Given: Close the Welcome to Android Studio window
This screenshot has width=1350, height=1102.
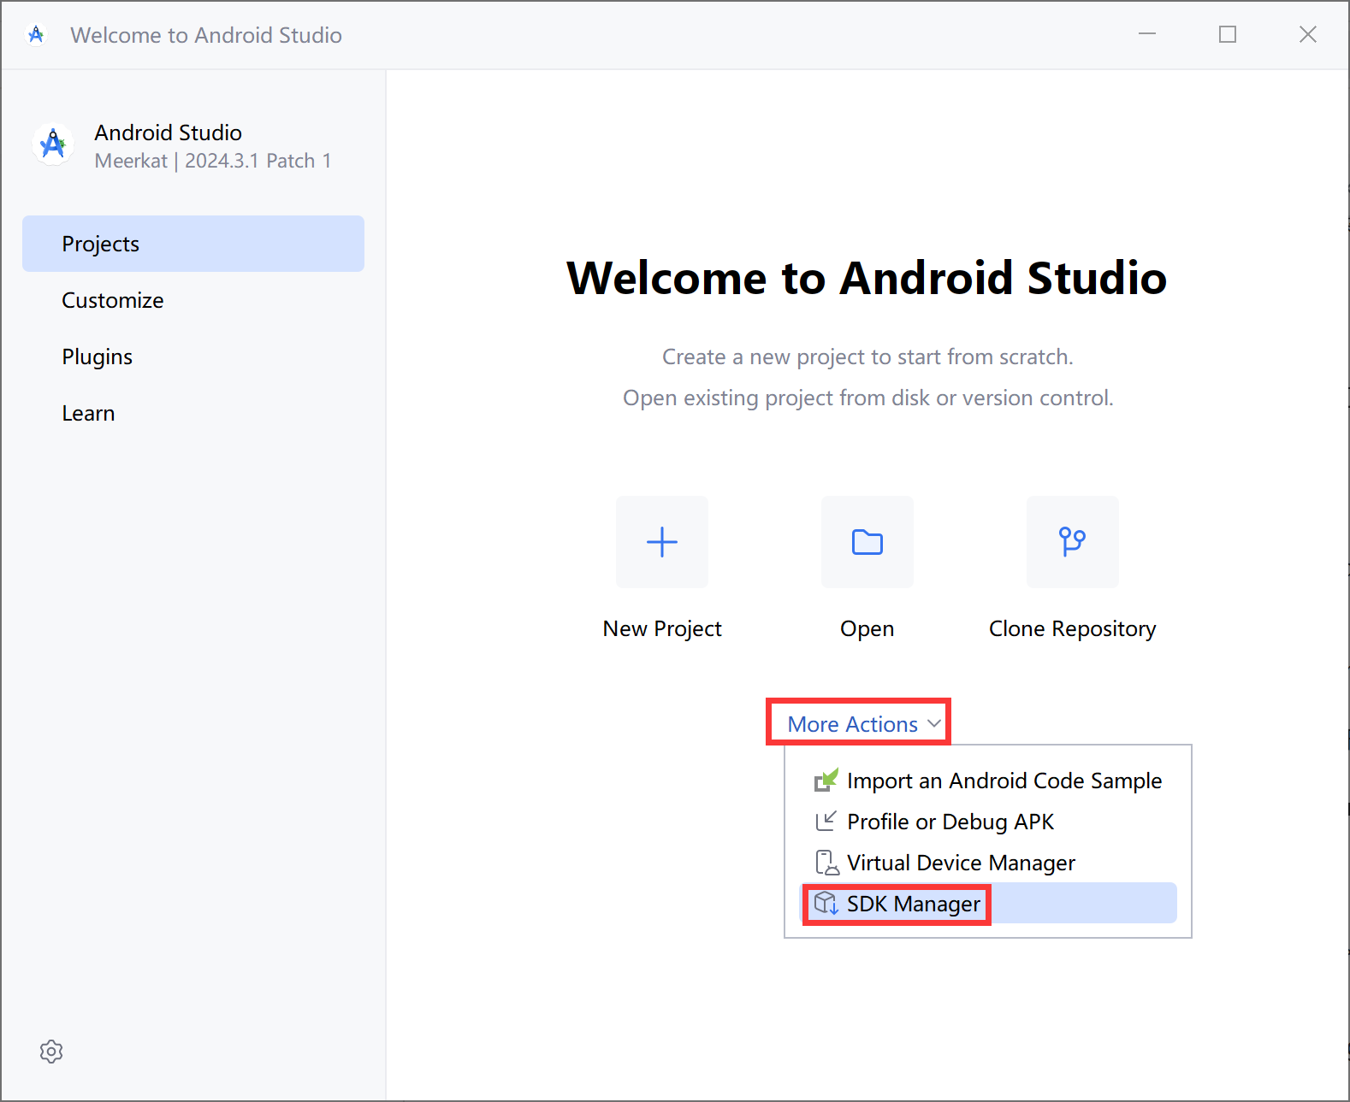Looking at the screenshot, I should pyautogui.click(x=1308, y=34).
